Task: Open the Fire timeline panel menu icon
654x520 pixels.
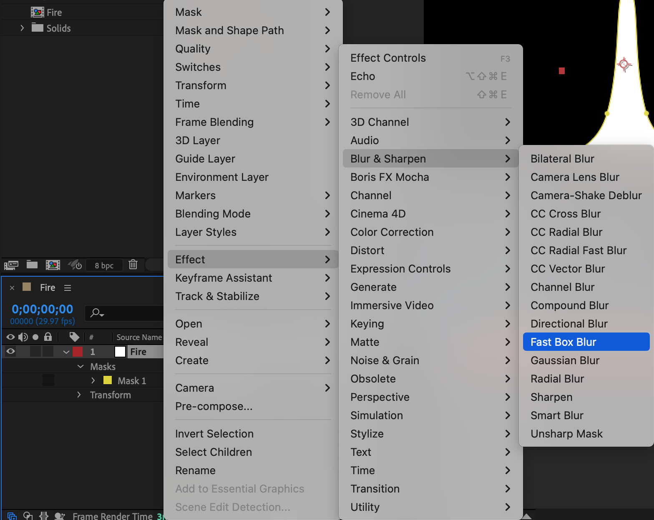Action: pyautogui.click(x=68, y=288)
